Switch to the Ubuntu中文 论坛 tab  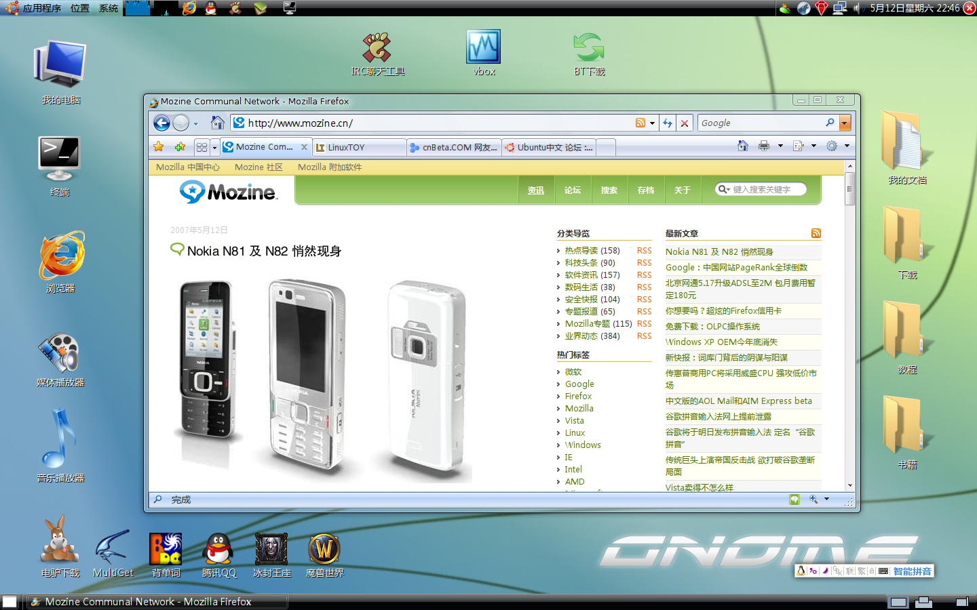(x=549, y=147)
